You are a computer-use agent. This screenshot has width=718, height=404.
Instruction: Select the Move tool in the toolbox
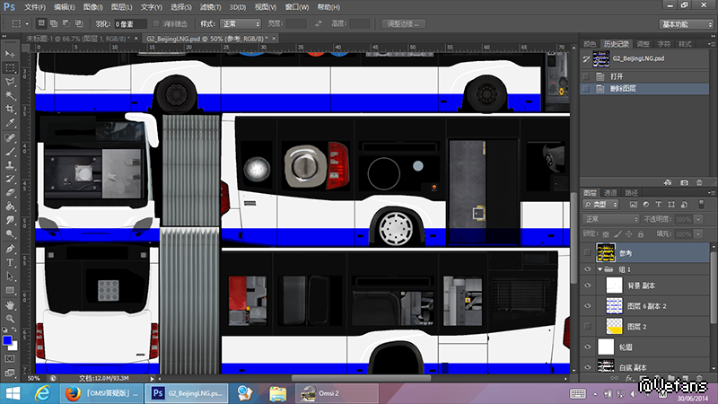[x=10, y=53]
